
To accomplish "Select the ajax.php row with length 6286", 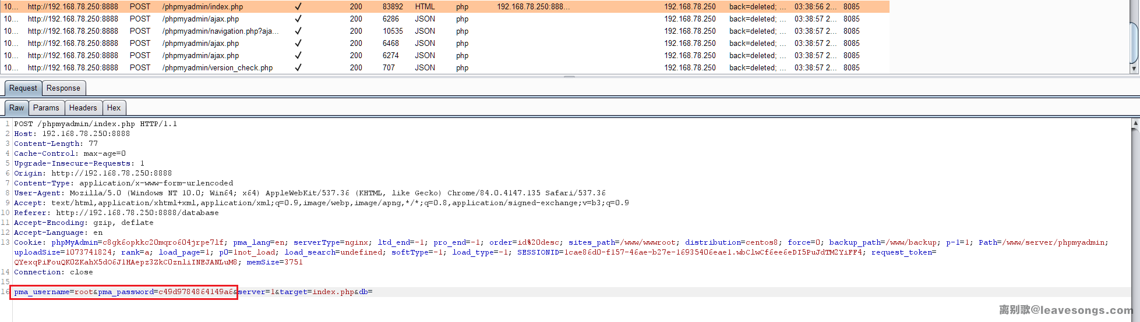I will click(x=200, y=19).
